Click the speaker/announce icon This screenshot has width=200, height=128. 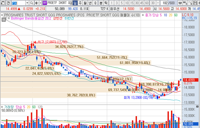click(x=37, y=3)
